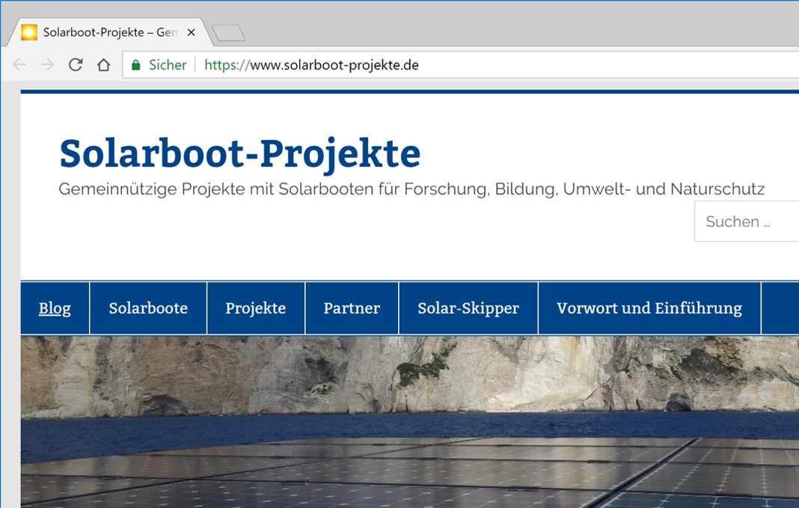Click the browser back arrow

point(19,65)
